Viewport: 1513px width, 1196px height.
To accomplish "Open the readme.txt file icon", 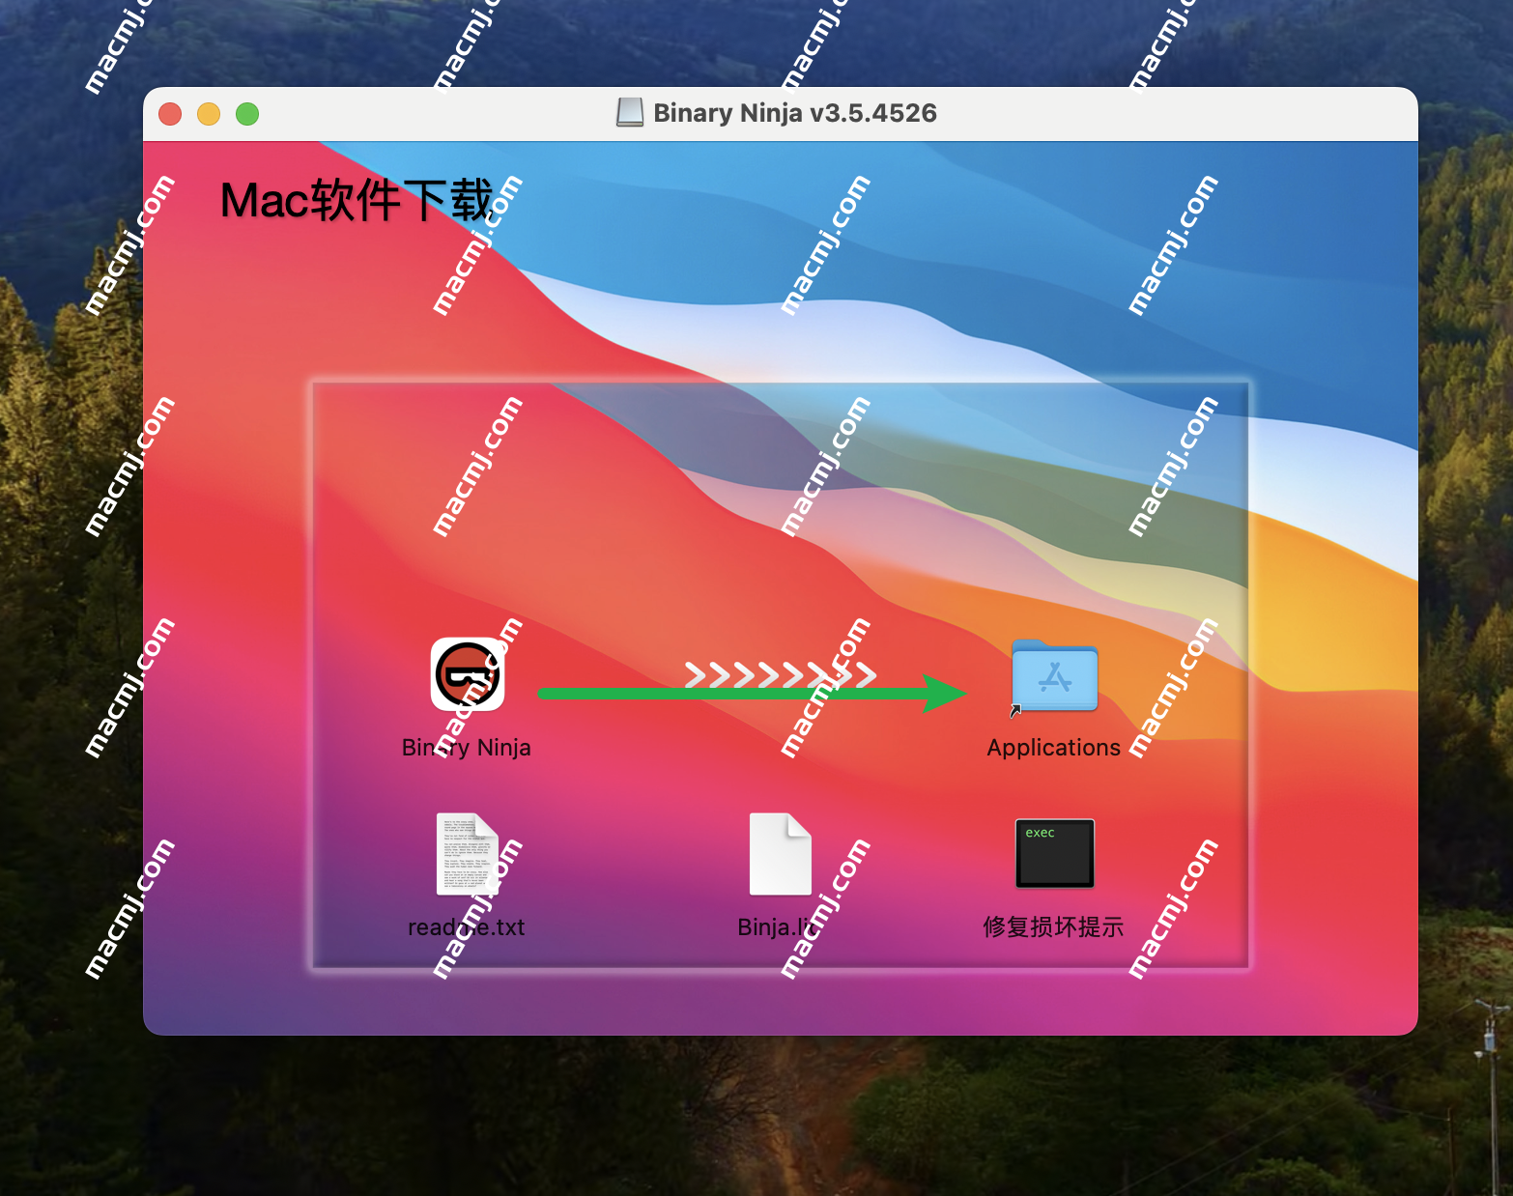I will pyautogui.click(x=467, y=854).
